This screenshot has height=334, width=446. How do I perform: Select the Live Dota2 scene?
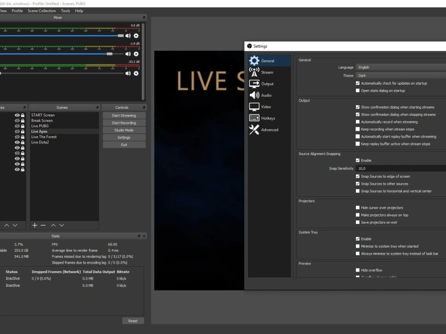[x=65, y=142]
